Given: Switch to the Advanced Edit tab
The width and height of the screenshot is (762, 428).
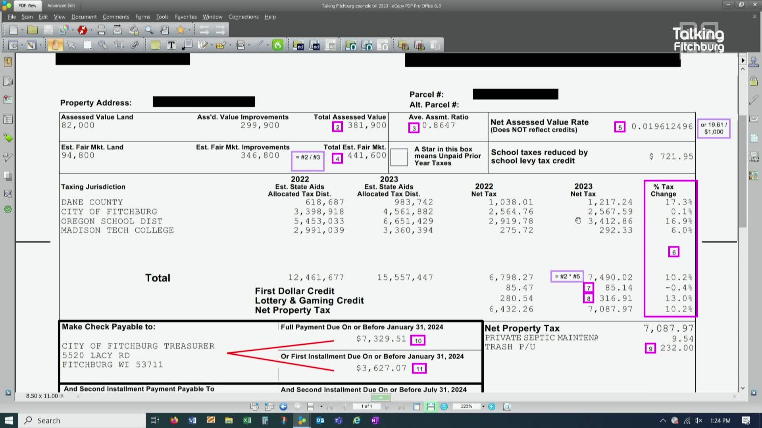Looking at the screenshot, I should [x=61, y=6].
